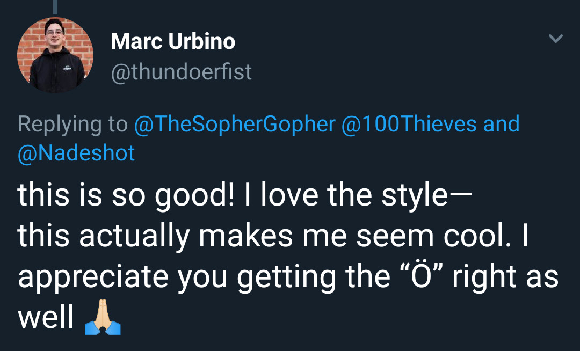Open the @Nadeshot mention link
This screenshot has height=351, width=580.
pos(76,153)
